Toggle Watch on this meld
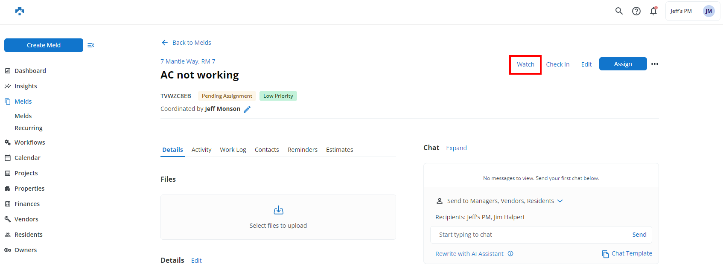The image size is (723, 273). (525, 64)
